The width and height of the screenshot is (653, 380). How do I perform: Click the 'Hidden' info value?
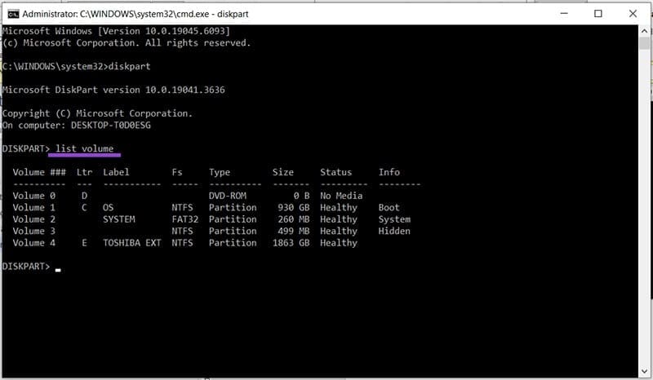[394, 231]
